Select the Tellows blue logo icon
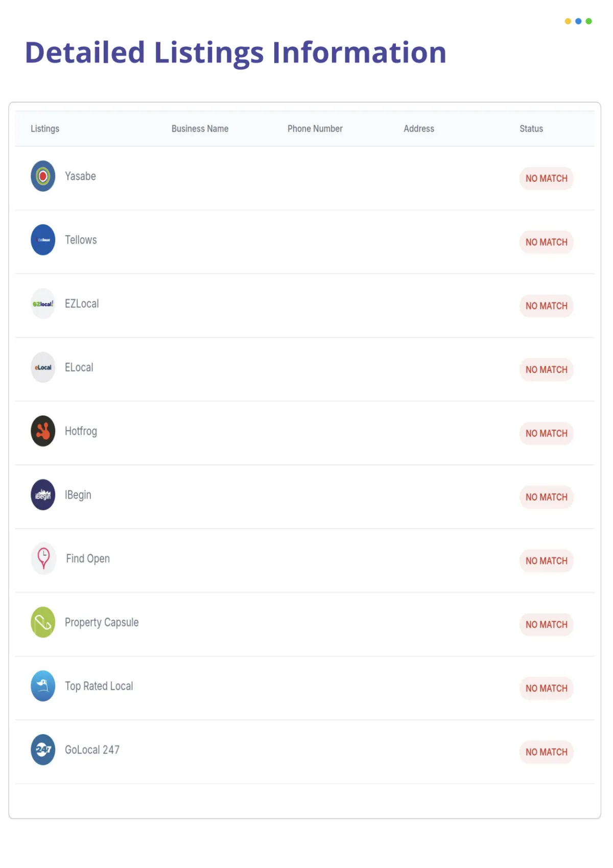 tap(43, 240)
